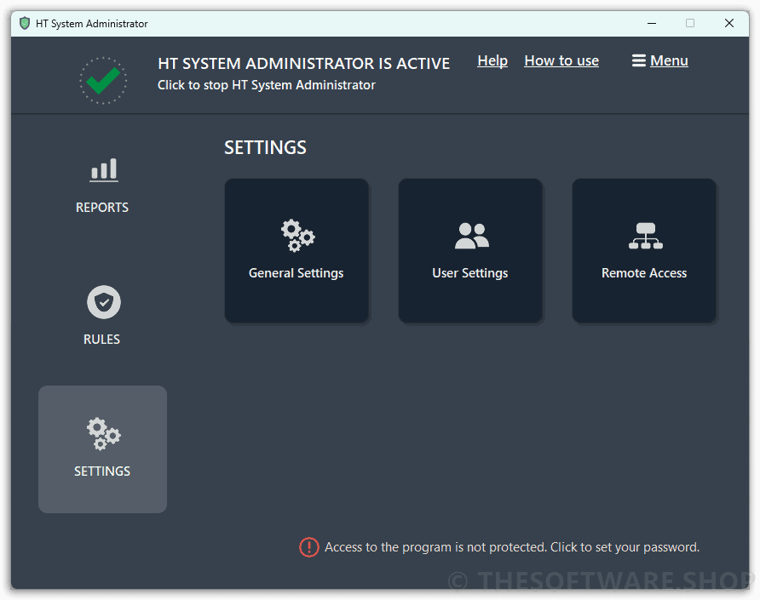Image resolution: width=760 pixels, height=600 pixels.
Task: Click the User Settings label
Action: (470, 273)
